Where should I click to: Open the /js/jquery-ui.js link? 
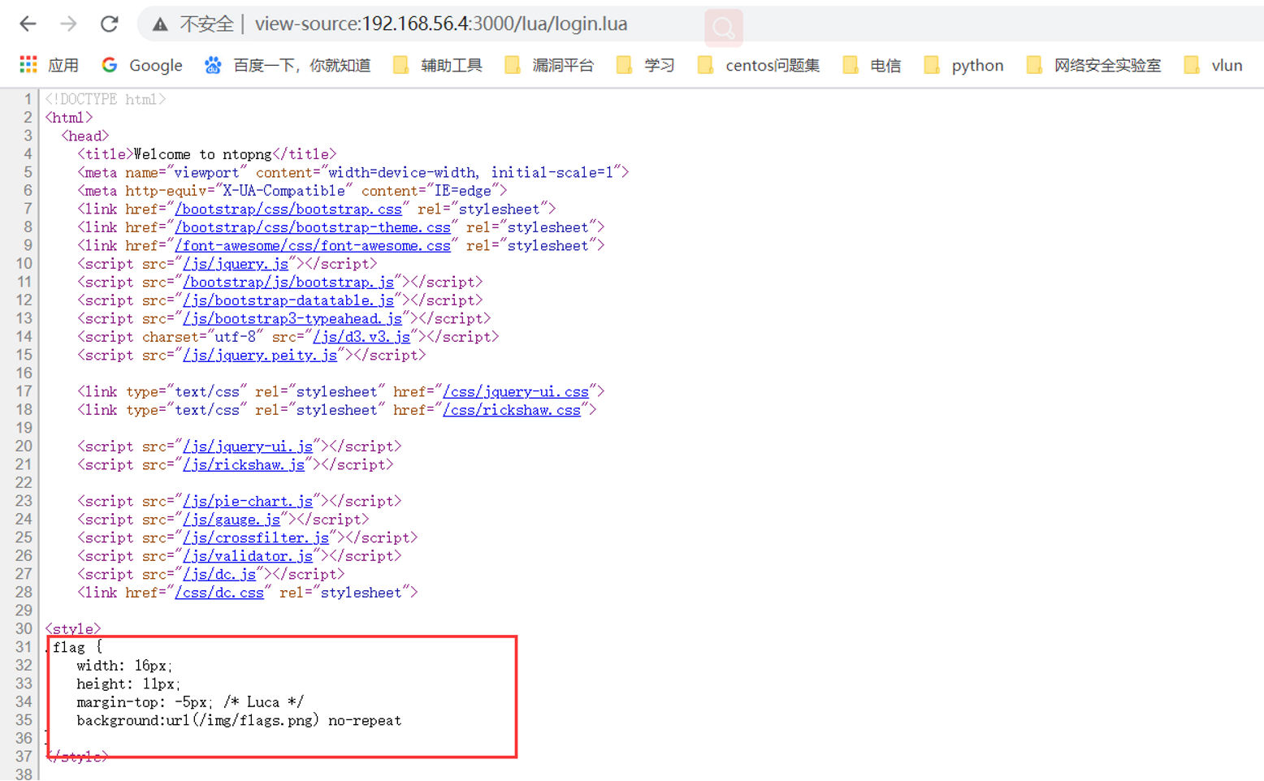pyautogui.click(x=248, y=447)
